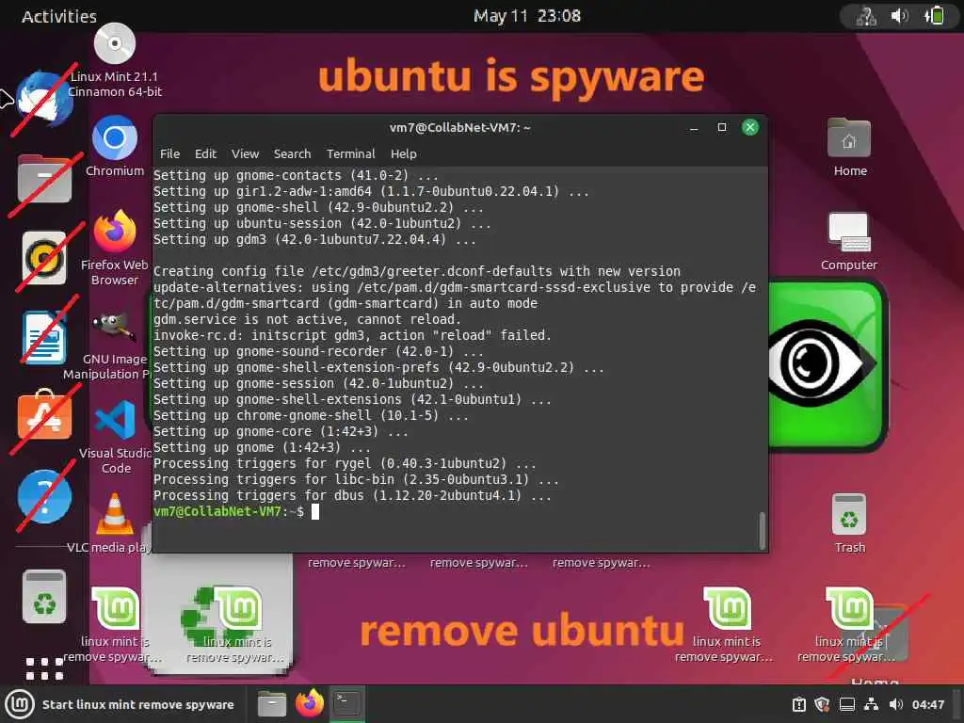Open the Computer desktop icon
Screen dimensions: 964x723
click(x=849, y=233)
